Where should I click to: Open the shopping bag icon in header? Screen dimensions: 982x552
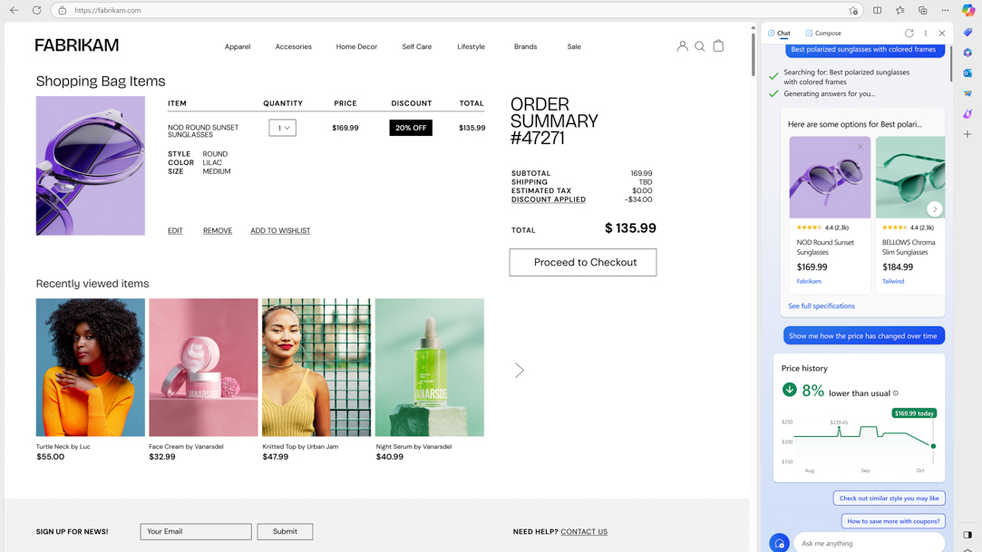pos(718,46)
